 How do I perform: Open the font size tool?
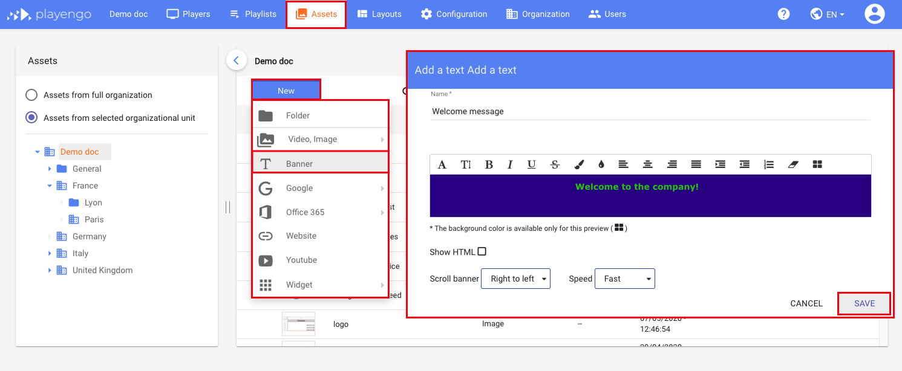pos(466,164)
